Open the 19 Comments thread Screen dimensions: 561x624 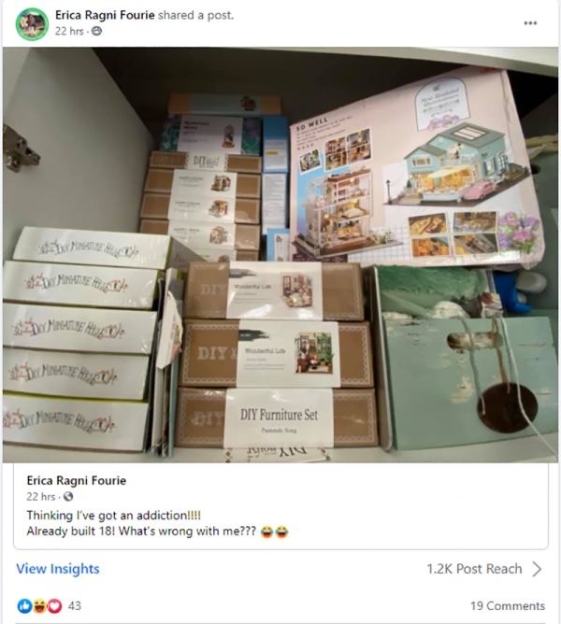[508, 605]
